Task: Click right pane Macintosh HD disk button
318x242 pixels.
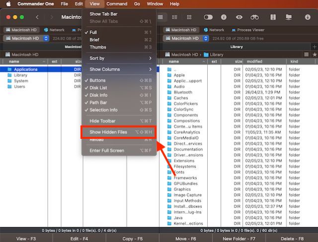Action: click(181, 30)
